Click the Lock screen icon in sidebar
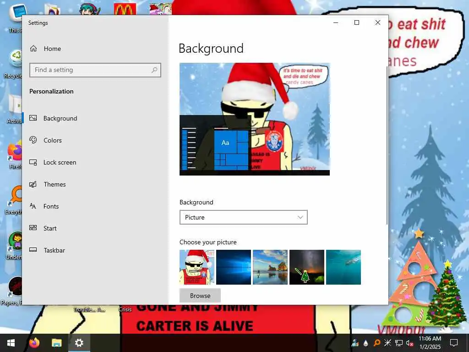Image resolution: width=469 pixels, height=352 pixels. pos(33,162)
